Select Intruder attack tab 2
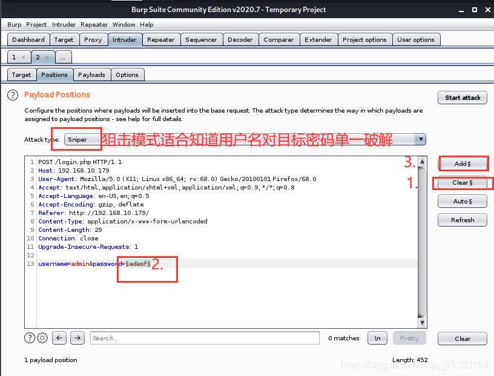This screenshot has width=494, height=376. (x=38, y=57)
